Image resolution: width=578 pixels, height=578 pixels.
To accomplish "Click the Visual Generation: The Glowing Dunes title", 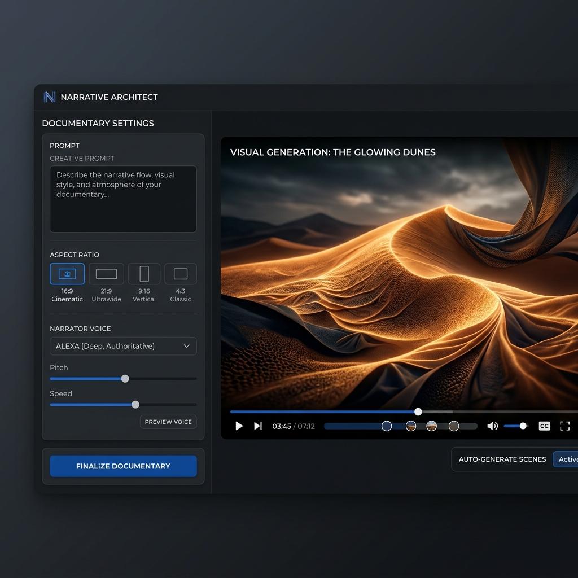I will coord(333,152).
